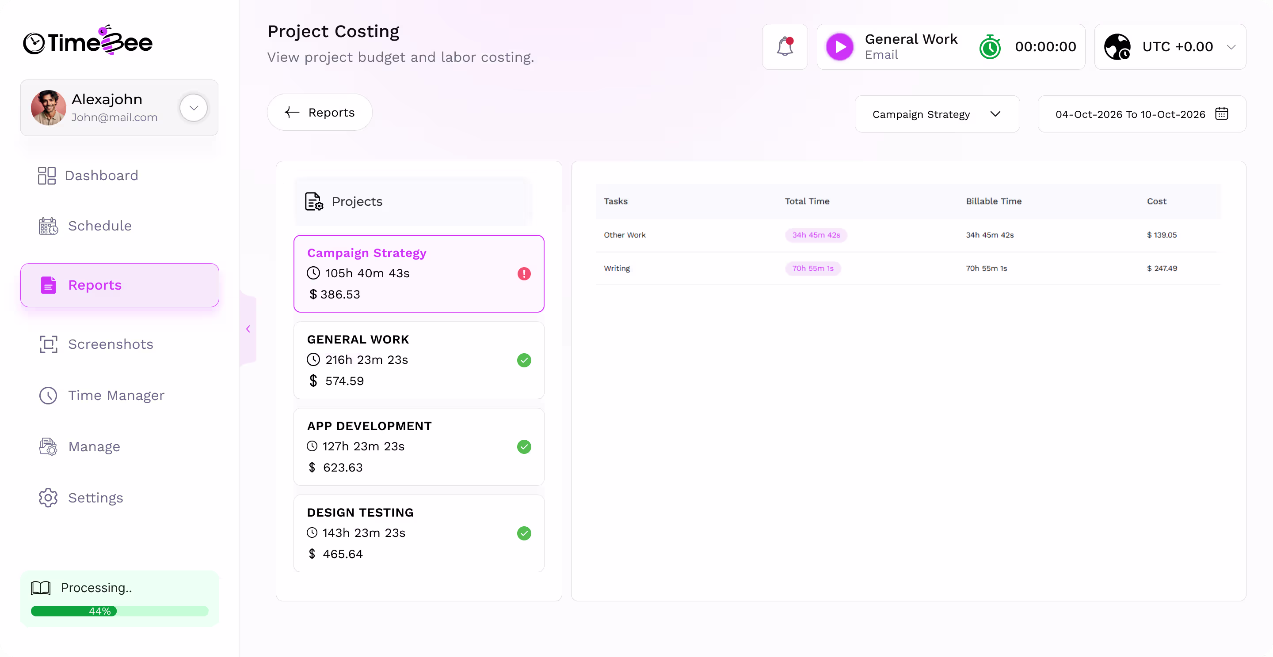Open the Campaign Strategy project dropdown
1273x657 pixels.
[x=937, y=114]
